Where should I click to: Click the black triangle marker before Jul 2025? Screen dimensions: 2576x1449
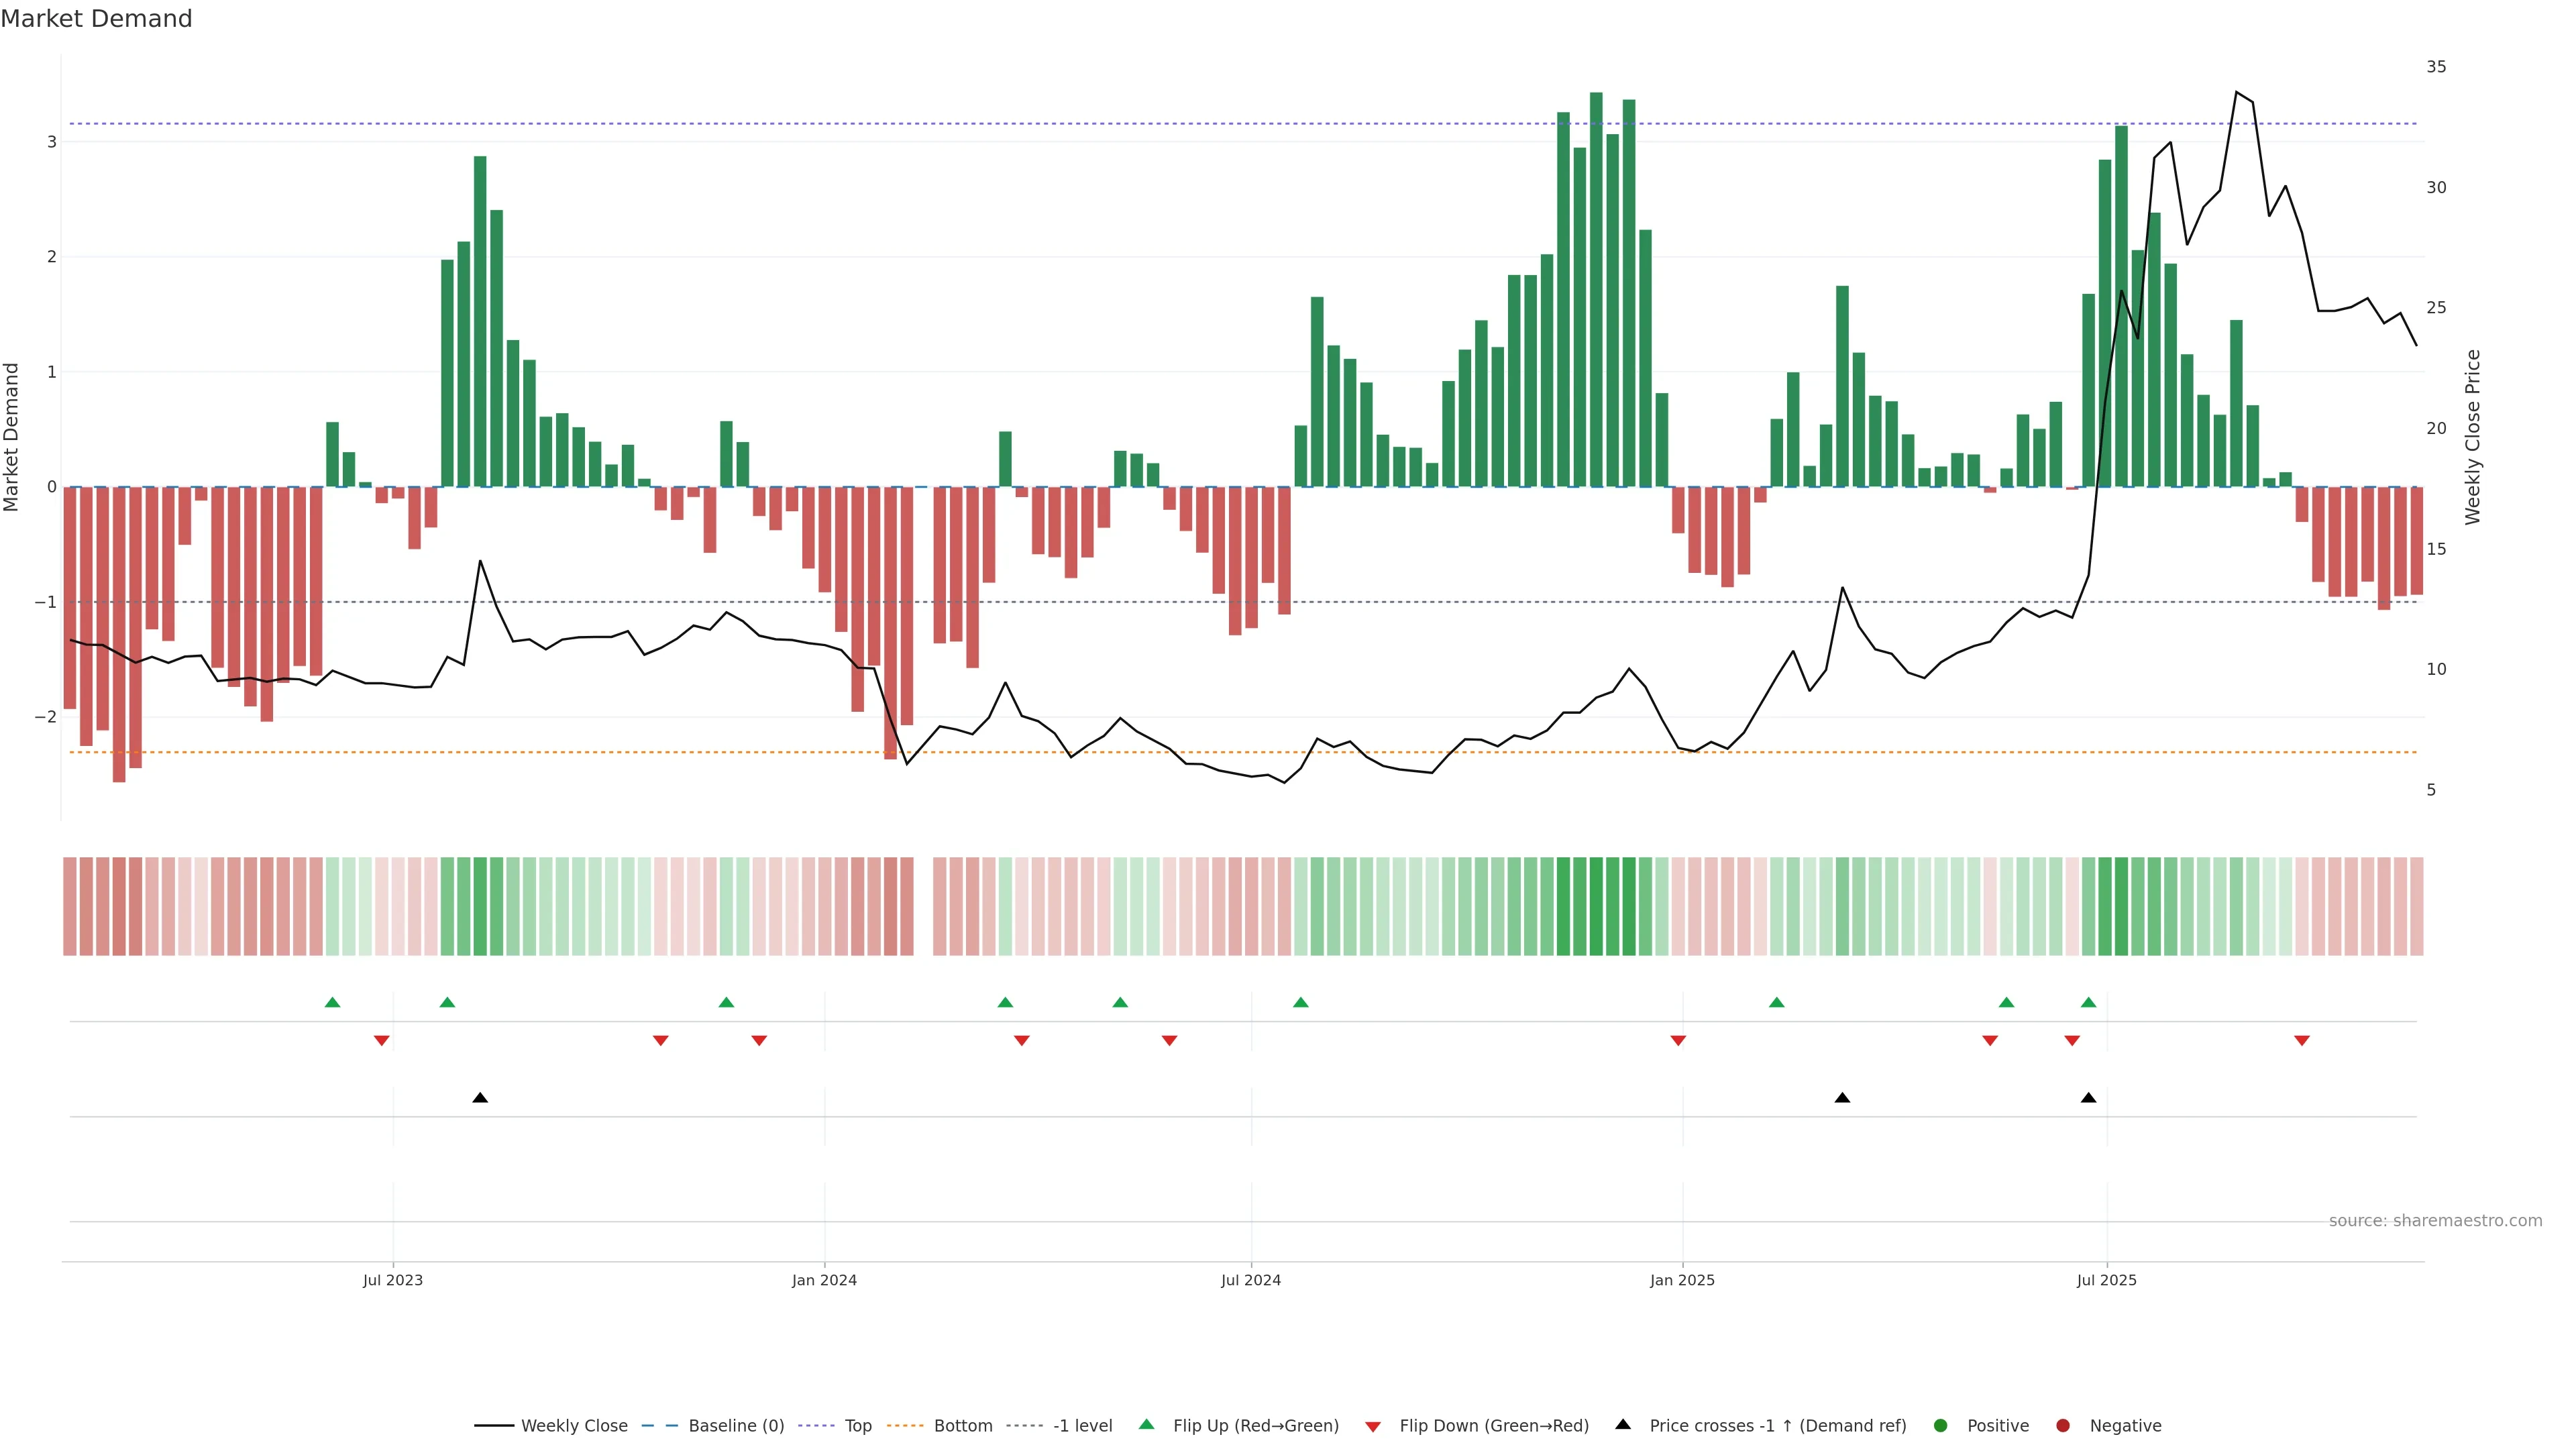[x=2088, y=1098]
